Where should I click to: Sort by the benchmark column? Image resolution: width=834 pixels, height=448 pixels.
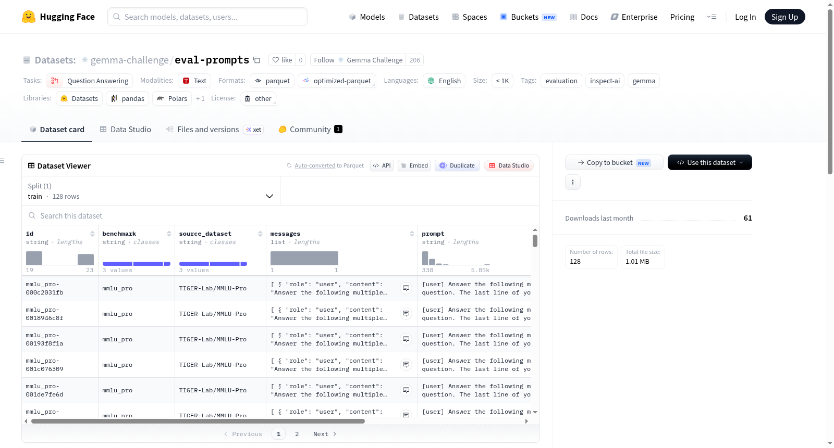pos(169,234)
